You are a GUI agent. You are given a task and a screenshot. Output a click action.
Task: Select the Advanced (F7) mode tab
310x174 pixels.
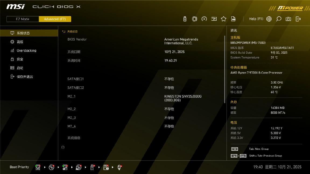[x=55, y=19]
